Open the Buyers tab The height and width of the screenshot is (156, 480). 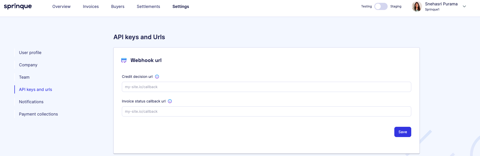click(118, 6)
